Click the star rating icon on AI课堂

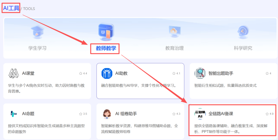[81, 73]
